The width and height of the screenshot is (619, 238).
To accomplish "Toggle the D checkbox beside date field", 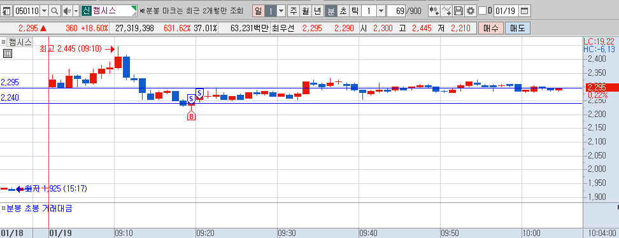I will coord(483,11).
